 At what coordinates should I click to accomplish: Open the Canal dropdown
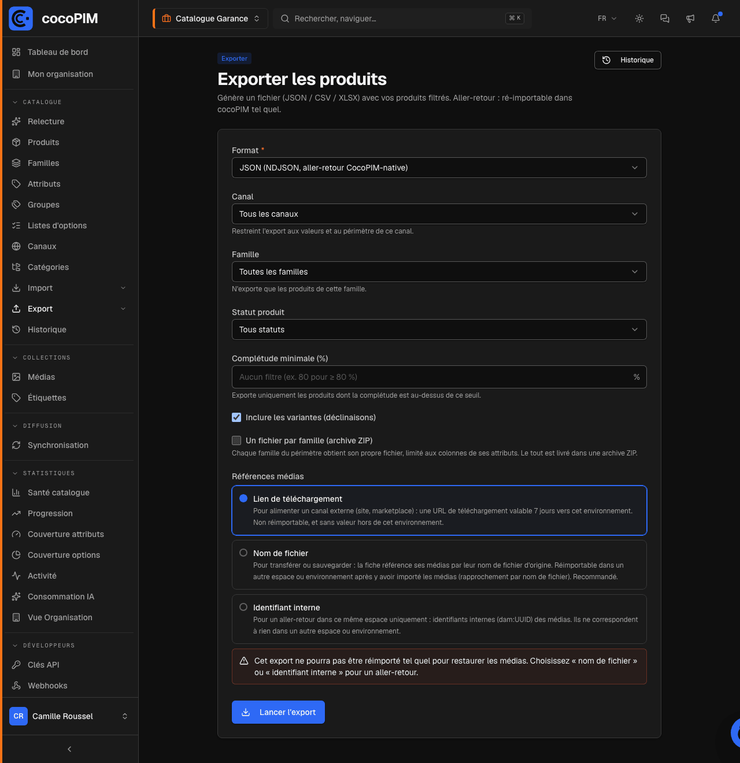(439, 214)
